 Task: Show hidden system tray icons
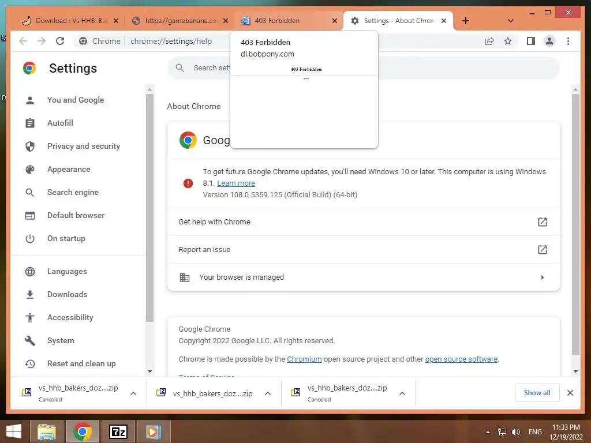coord(488,432)
